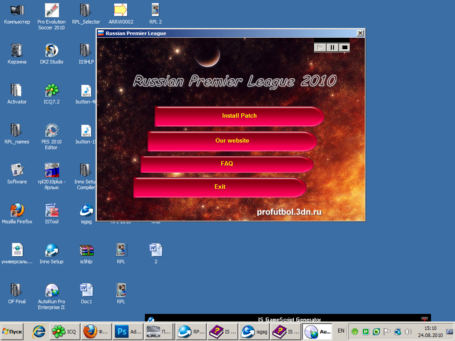This screenshot has width=455, height=341.
Task: Select the Activator desktop icon
Action: click(17, 94)
